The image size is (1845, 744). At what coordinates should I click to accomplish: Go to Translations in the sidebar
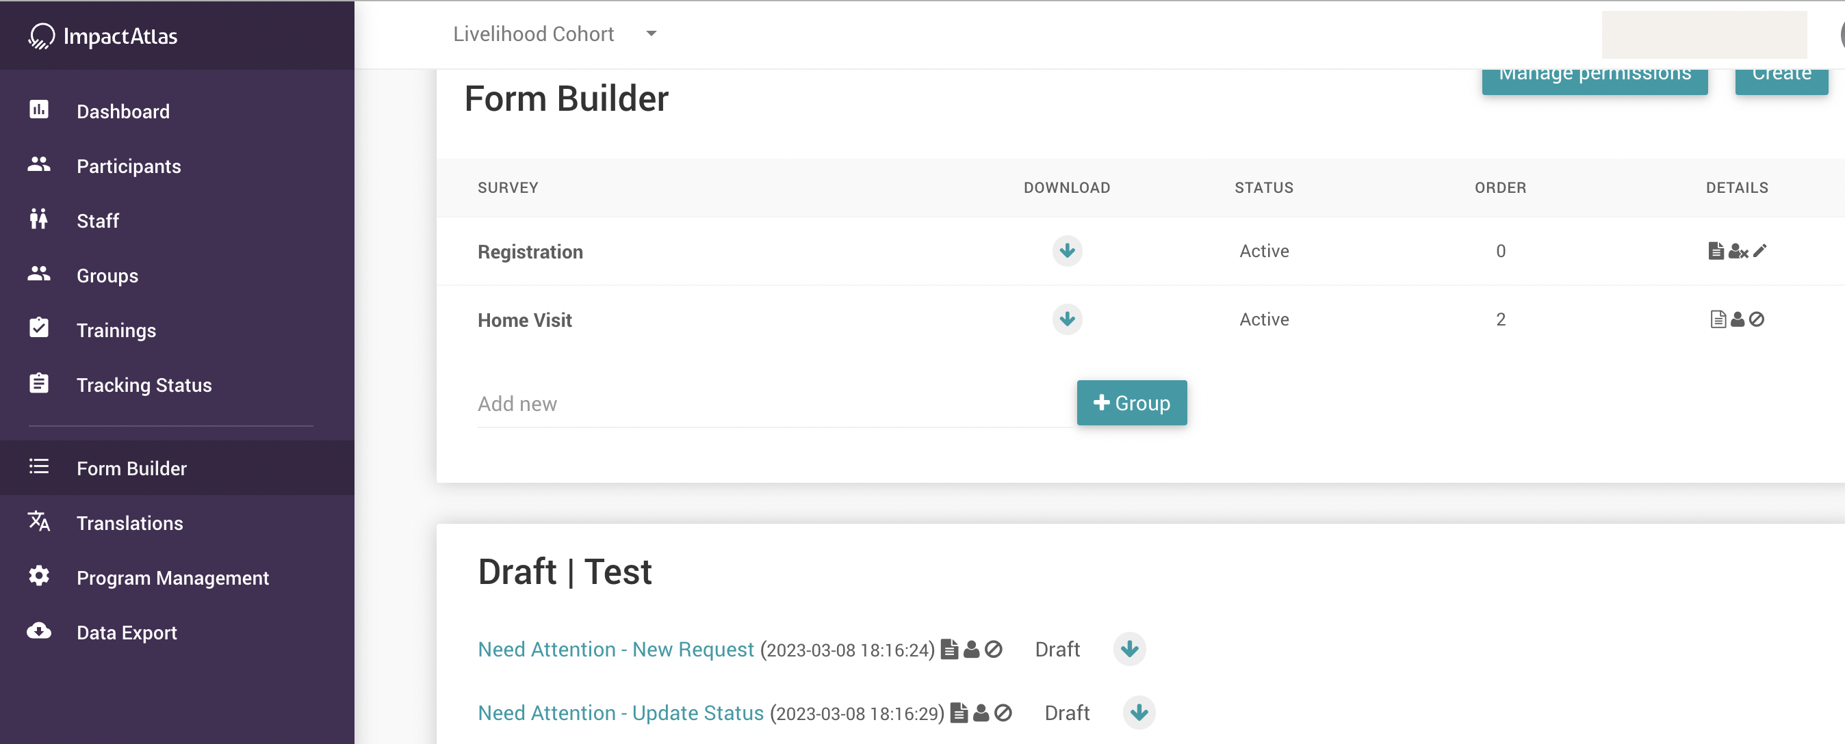tap(129, 523)
